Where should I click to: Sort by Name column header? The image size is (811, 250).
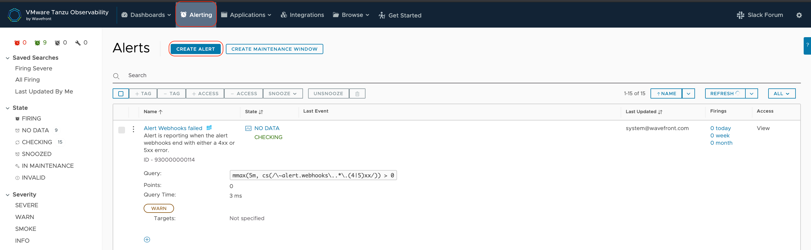coord(153,111)
